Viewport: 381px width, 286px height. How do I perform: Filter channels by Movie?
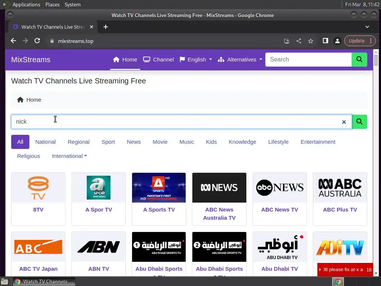tap(160, 142)
